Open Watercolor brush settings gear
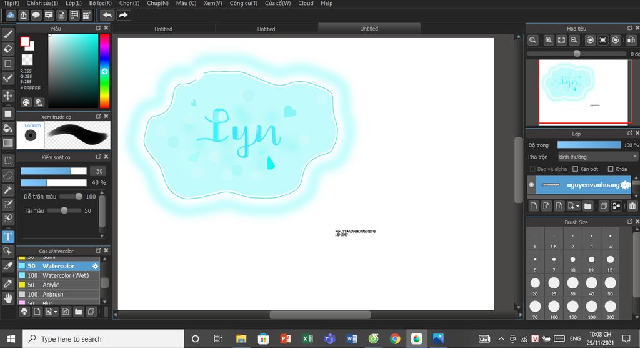The height and width of the screenshot is (349, 640). point(95,266)
